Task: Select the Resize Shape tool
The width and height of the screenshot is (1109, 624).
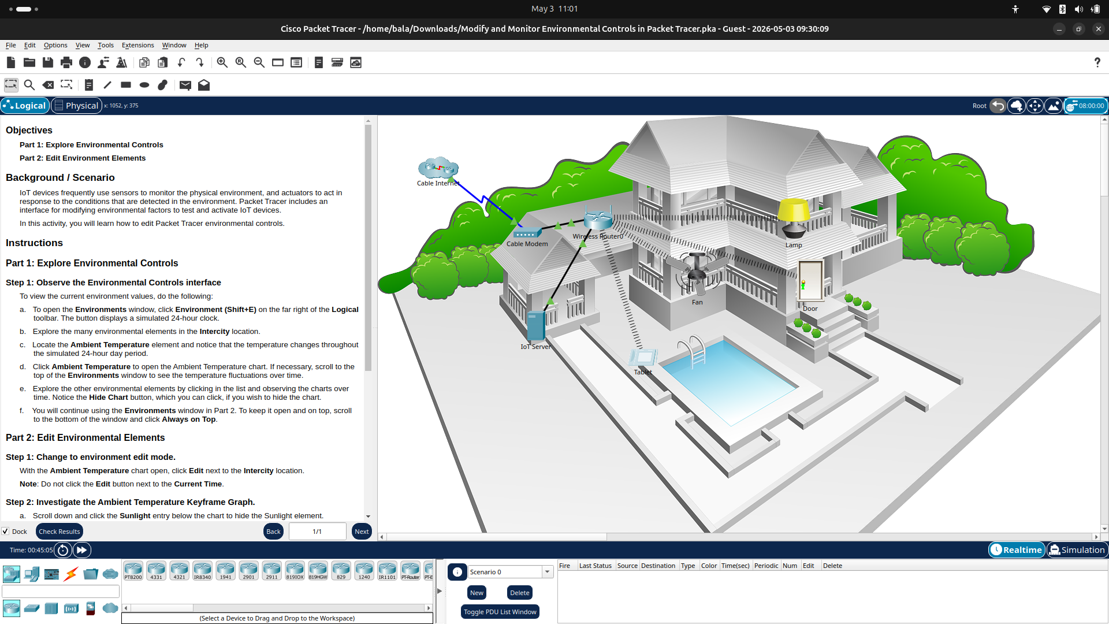Action: (x=66, y=85)
